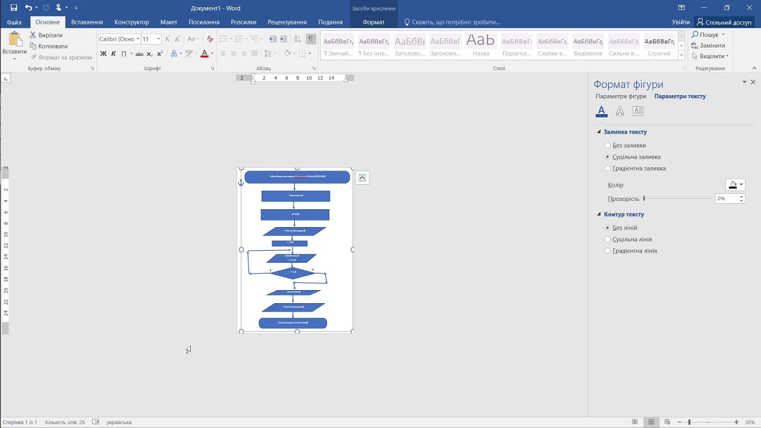
Task: Apply superscript formatting
Action: [x=160, y=53]
